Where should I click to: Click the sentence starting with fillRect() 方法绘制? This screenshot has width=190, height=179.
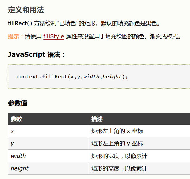[84, 23]
